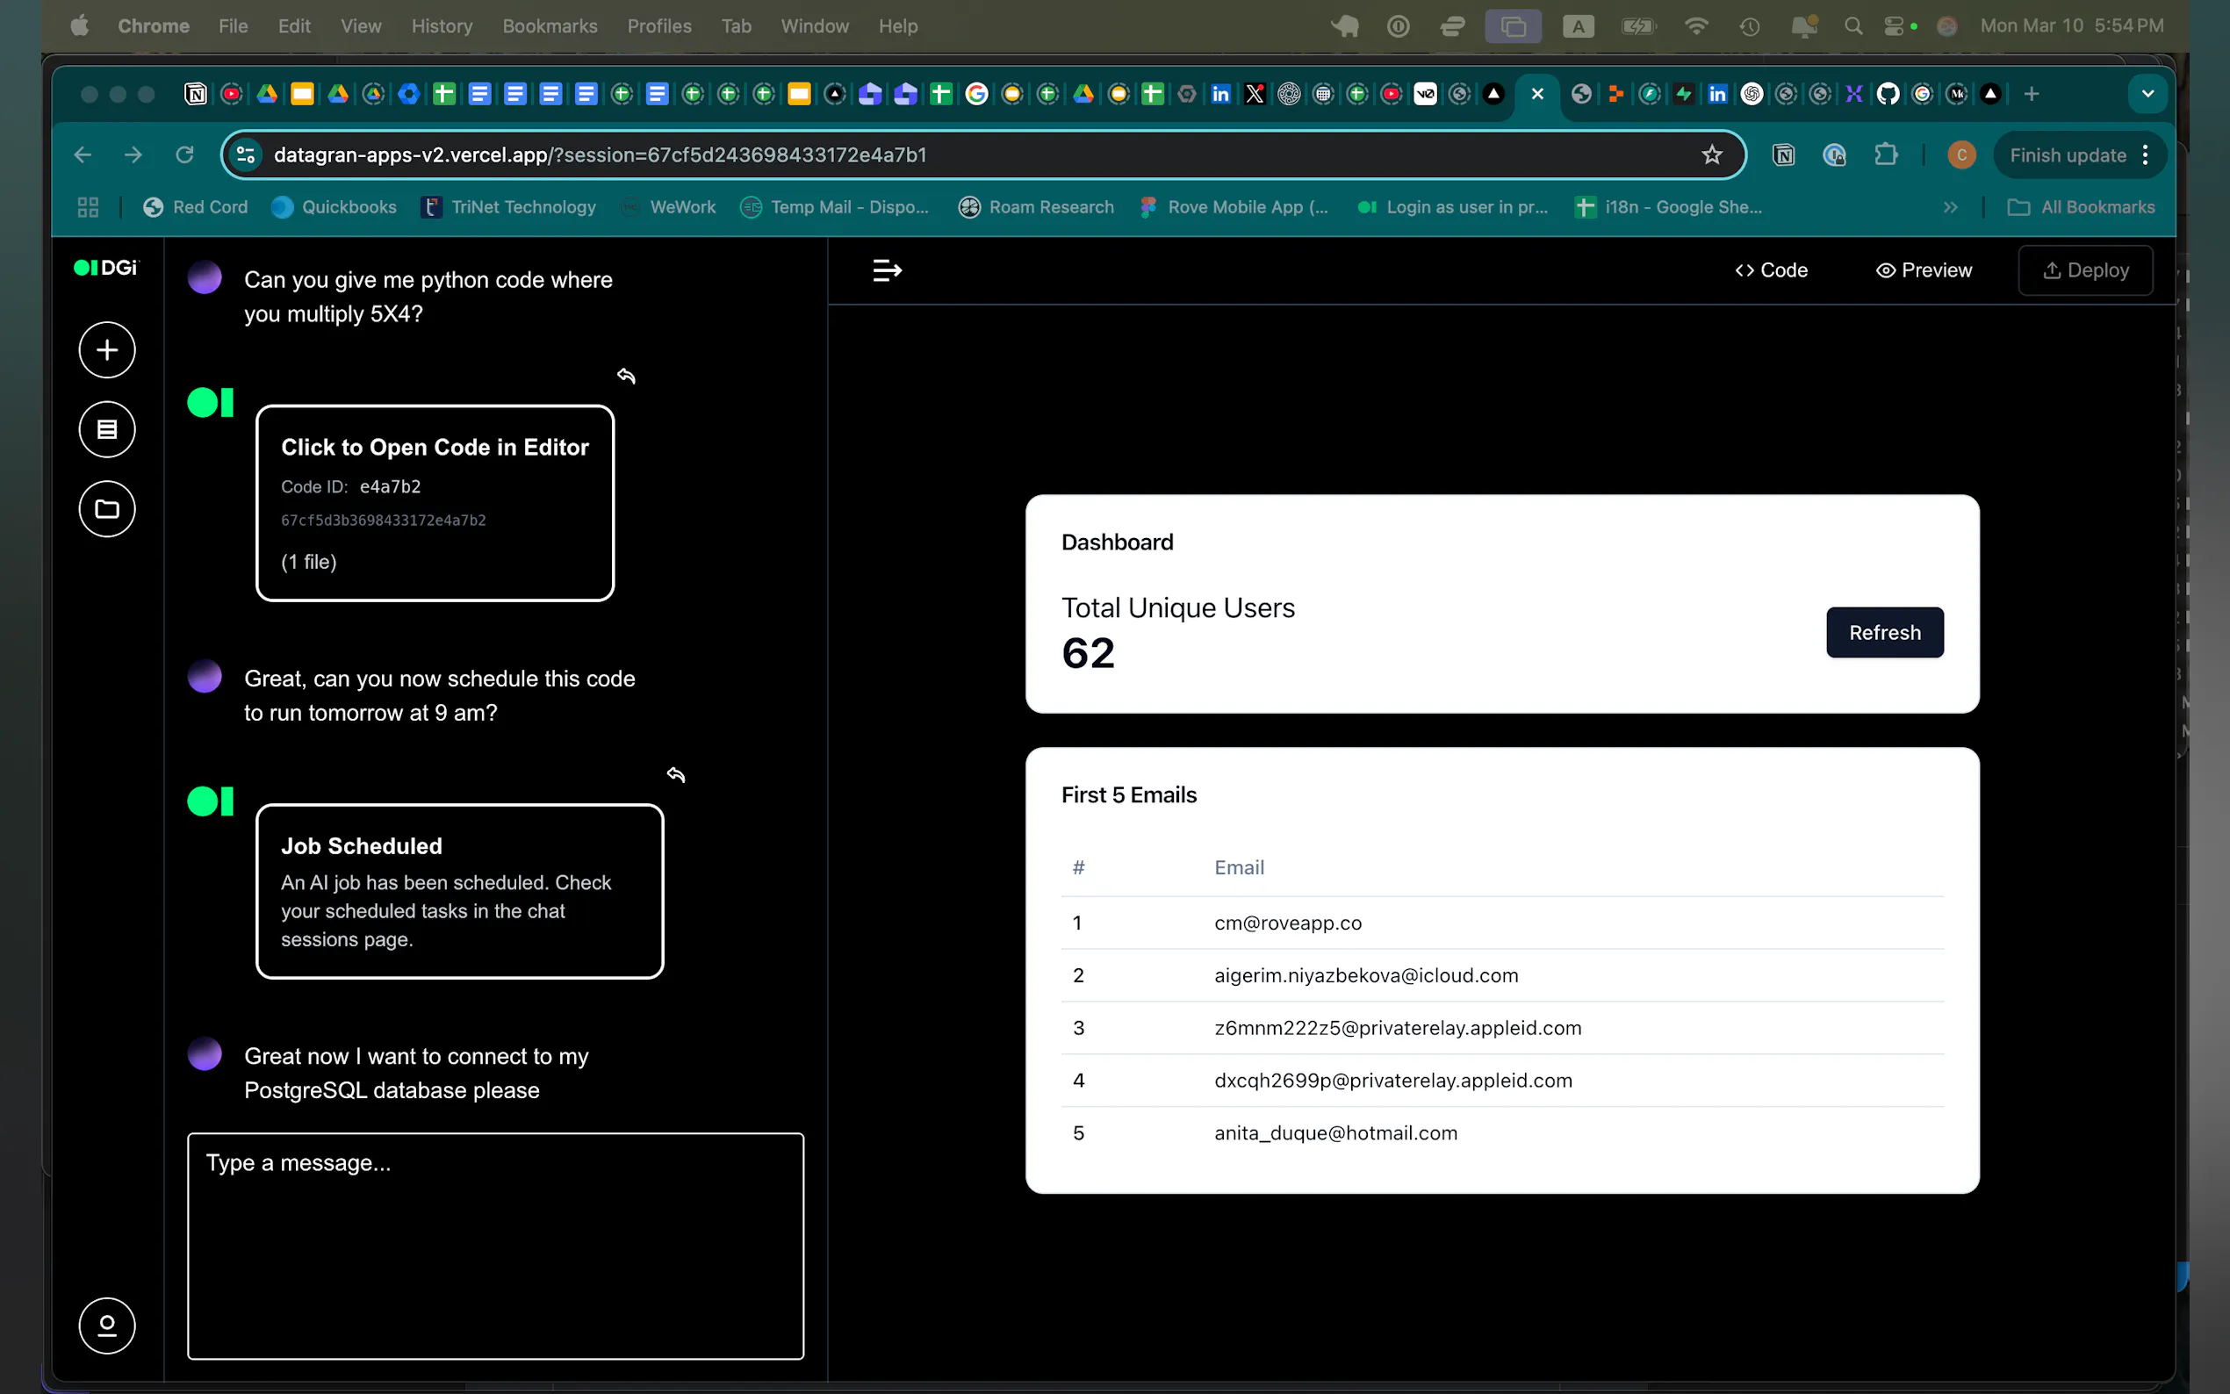The image size is (2230, 1394).
Task: Open the Bookmarks menu in menu bar
Action: coord(550,25)
